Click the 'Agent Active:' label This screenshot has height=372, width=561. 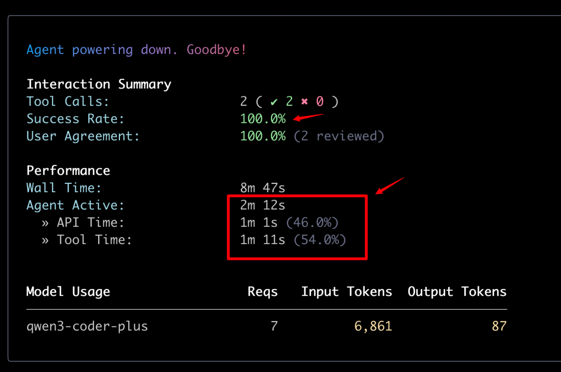[x=75, y=205]
